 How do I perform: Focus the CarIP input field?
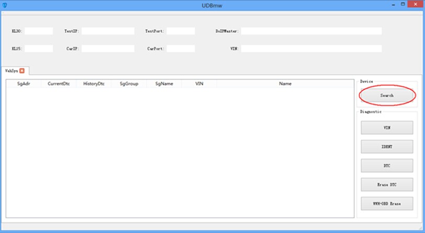(x=108, y=49)
